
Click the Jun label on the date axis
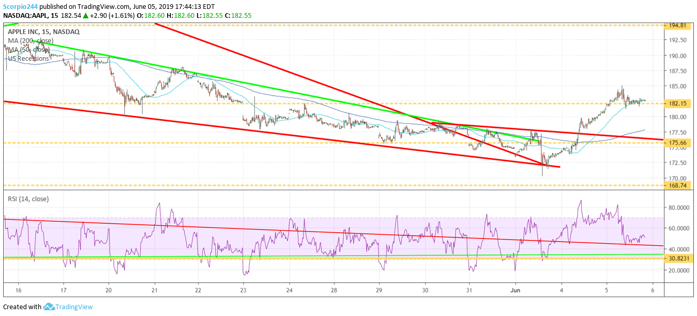click(x=516, y=291)
